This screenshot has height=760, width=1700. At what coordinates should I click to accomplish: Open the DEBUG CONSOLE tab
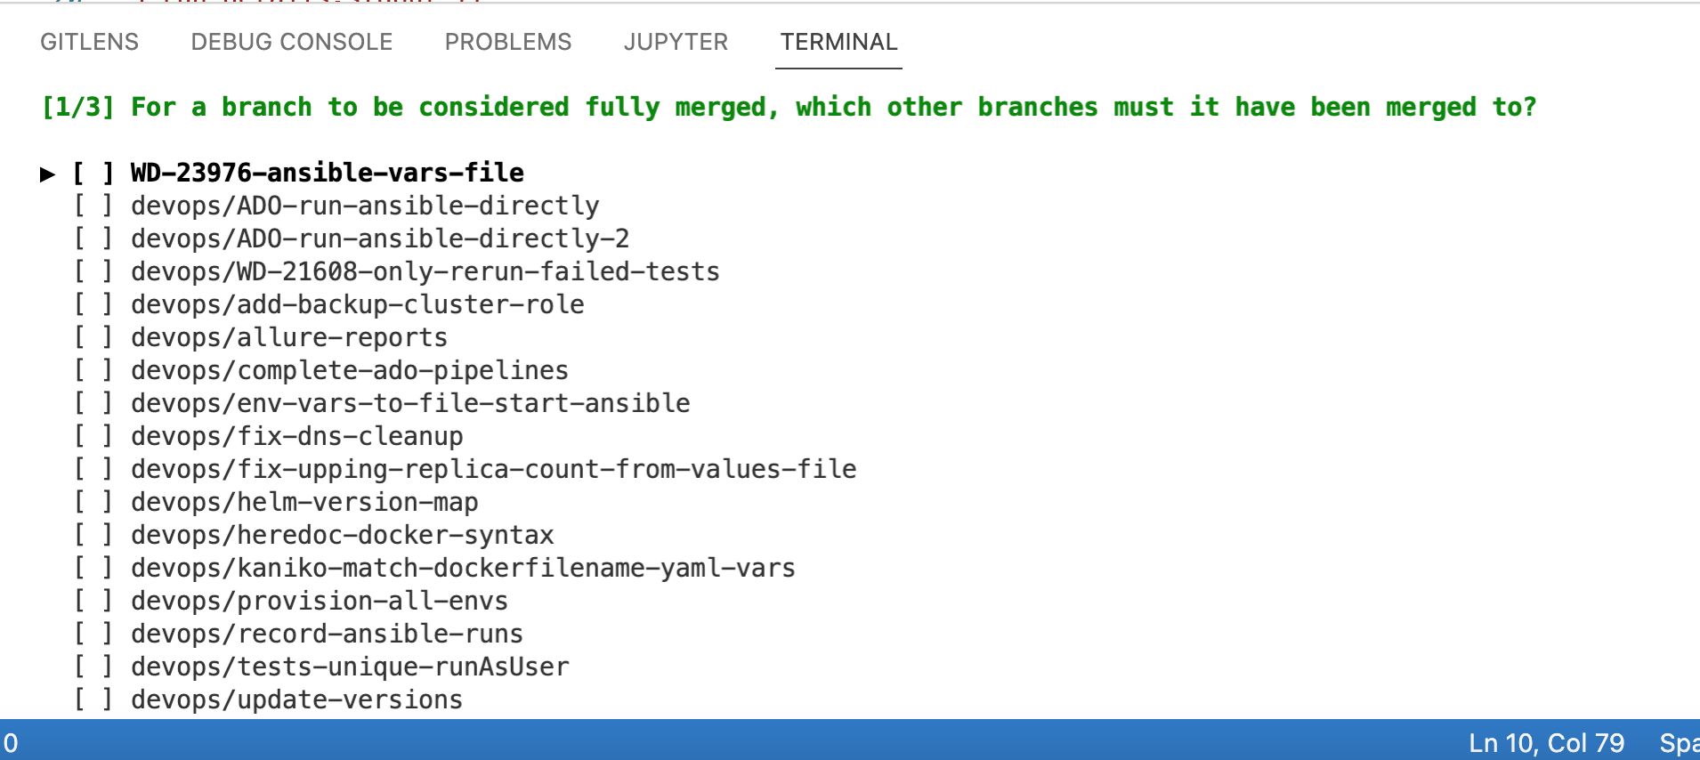[x=291, y=42]
